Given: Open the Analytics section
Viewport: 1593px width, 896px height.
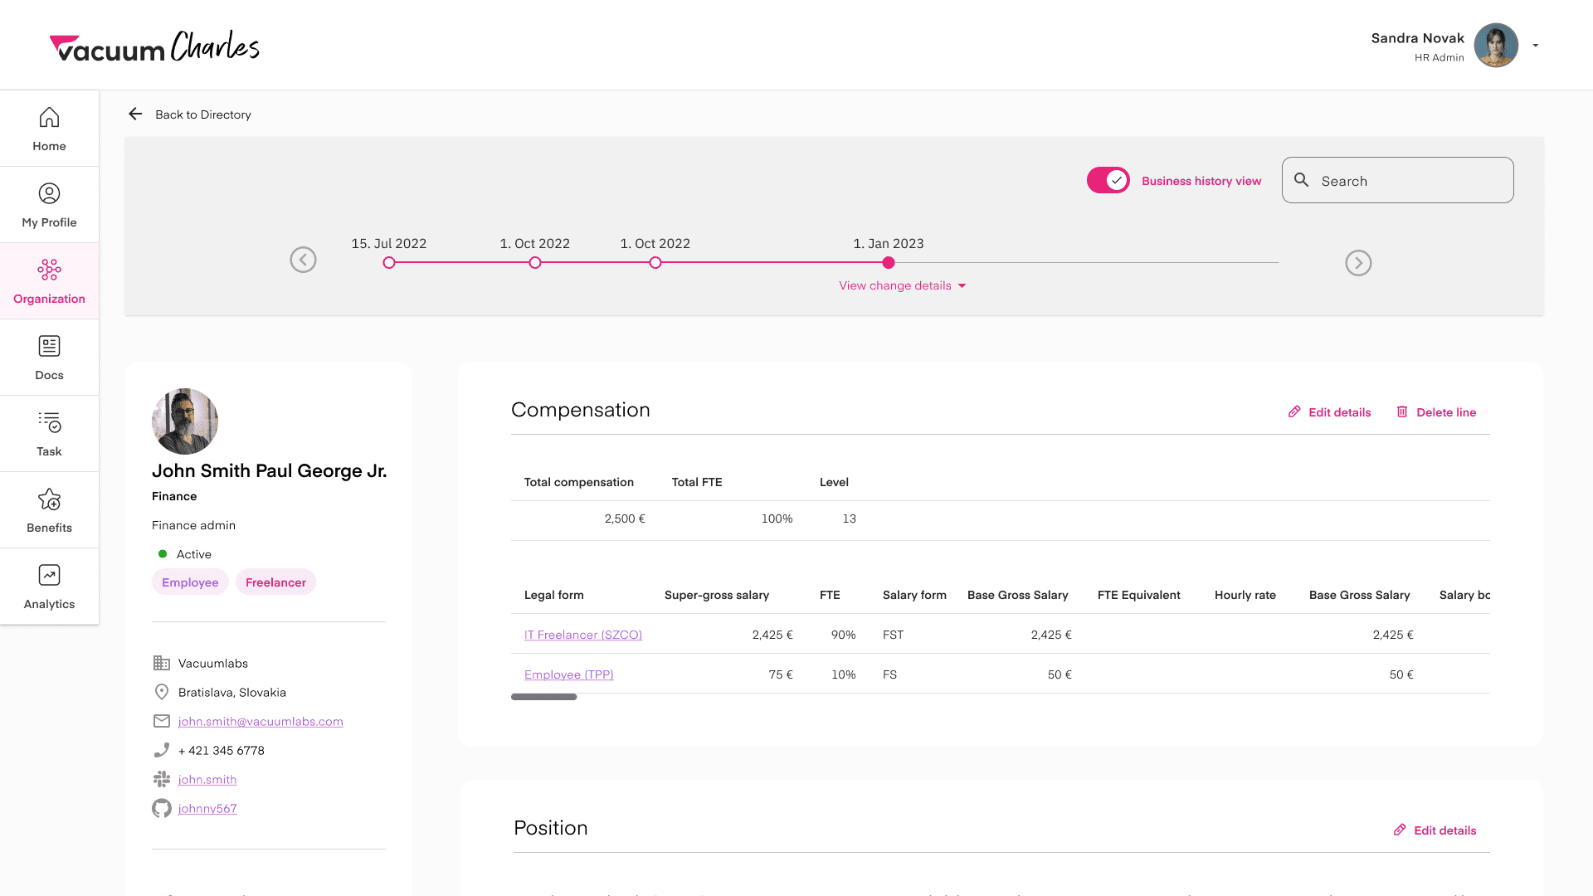Looking at the screenshot, I should (x=49, y=587).
